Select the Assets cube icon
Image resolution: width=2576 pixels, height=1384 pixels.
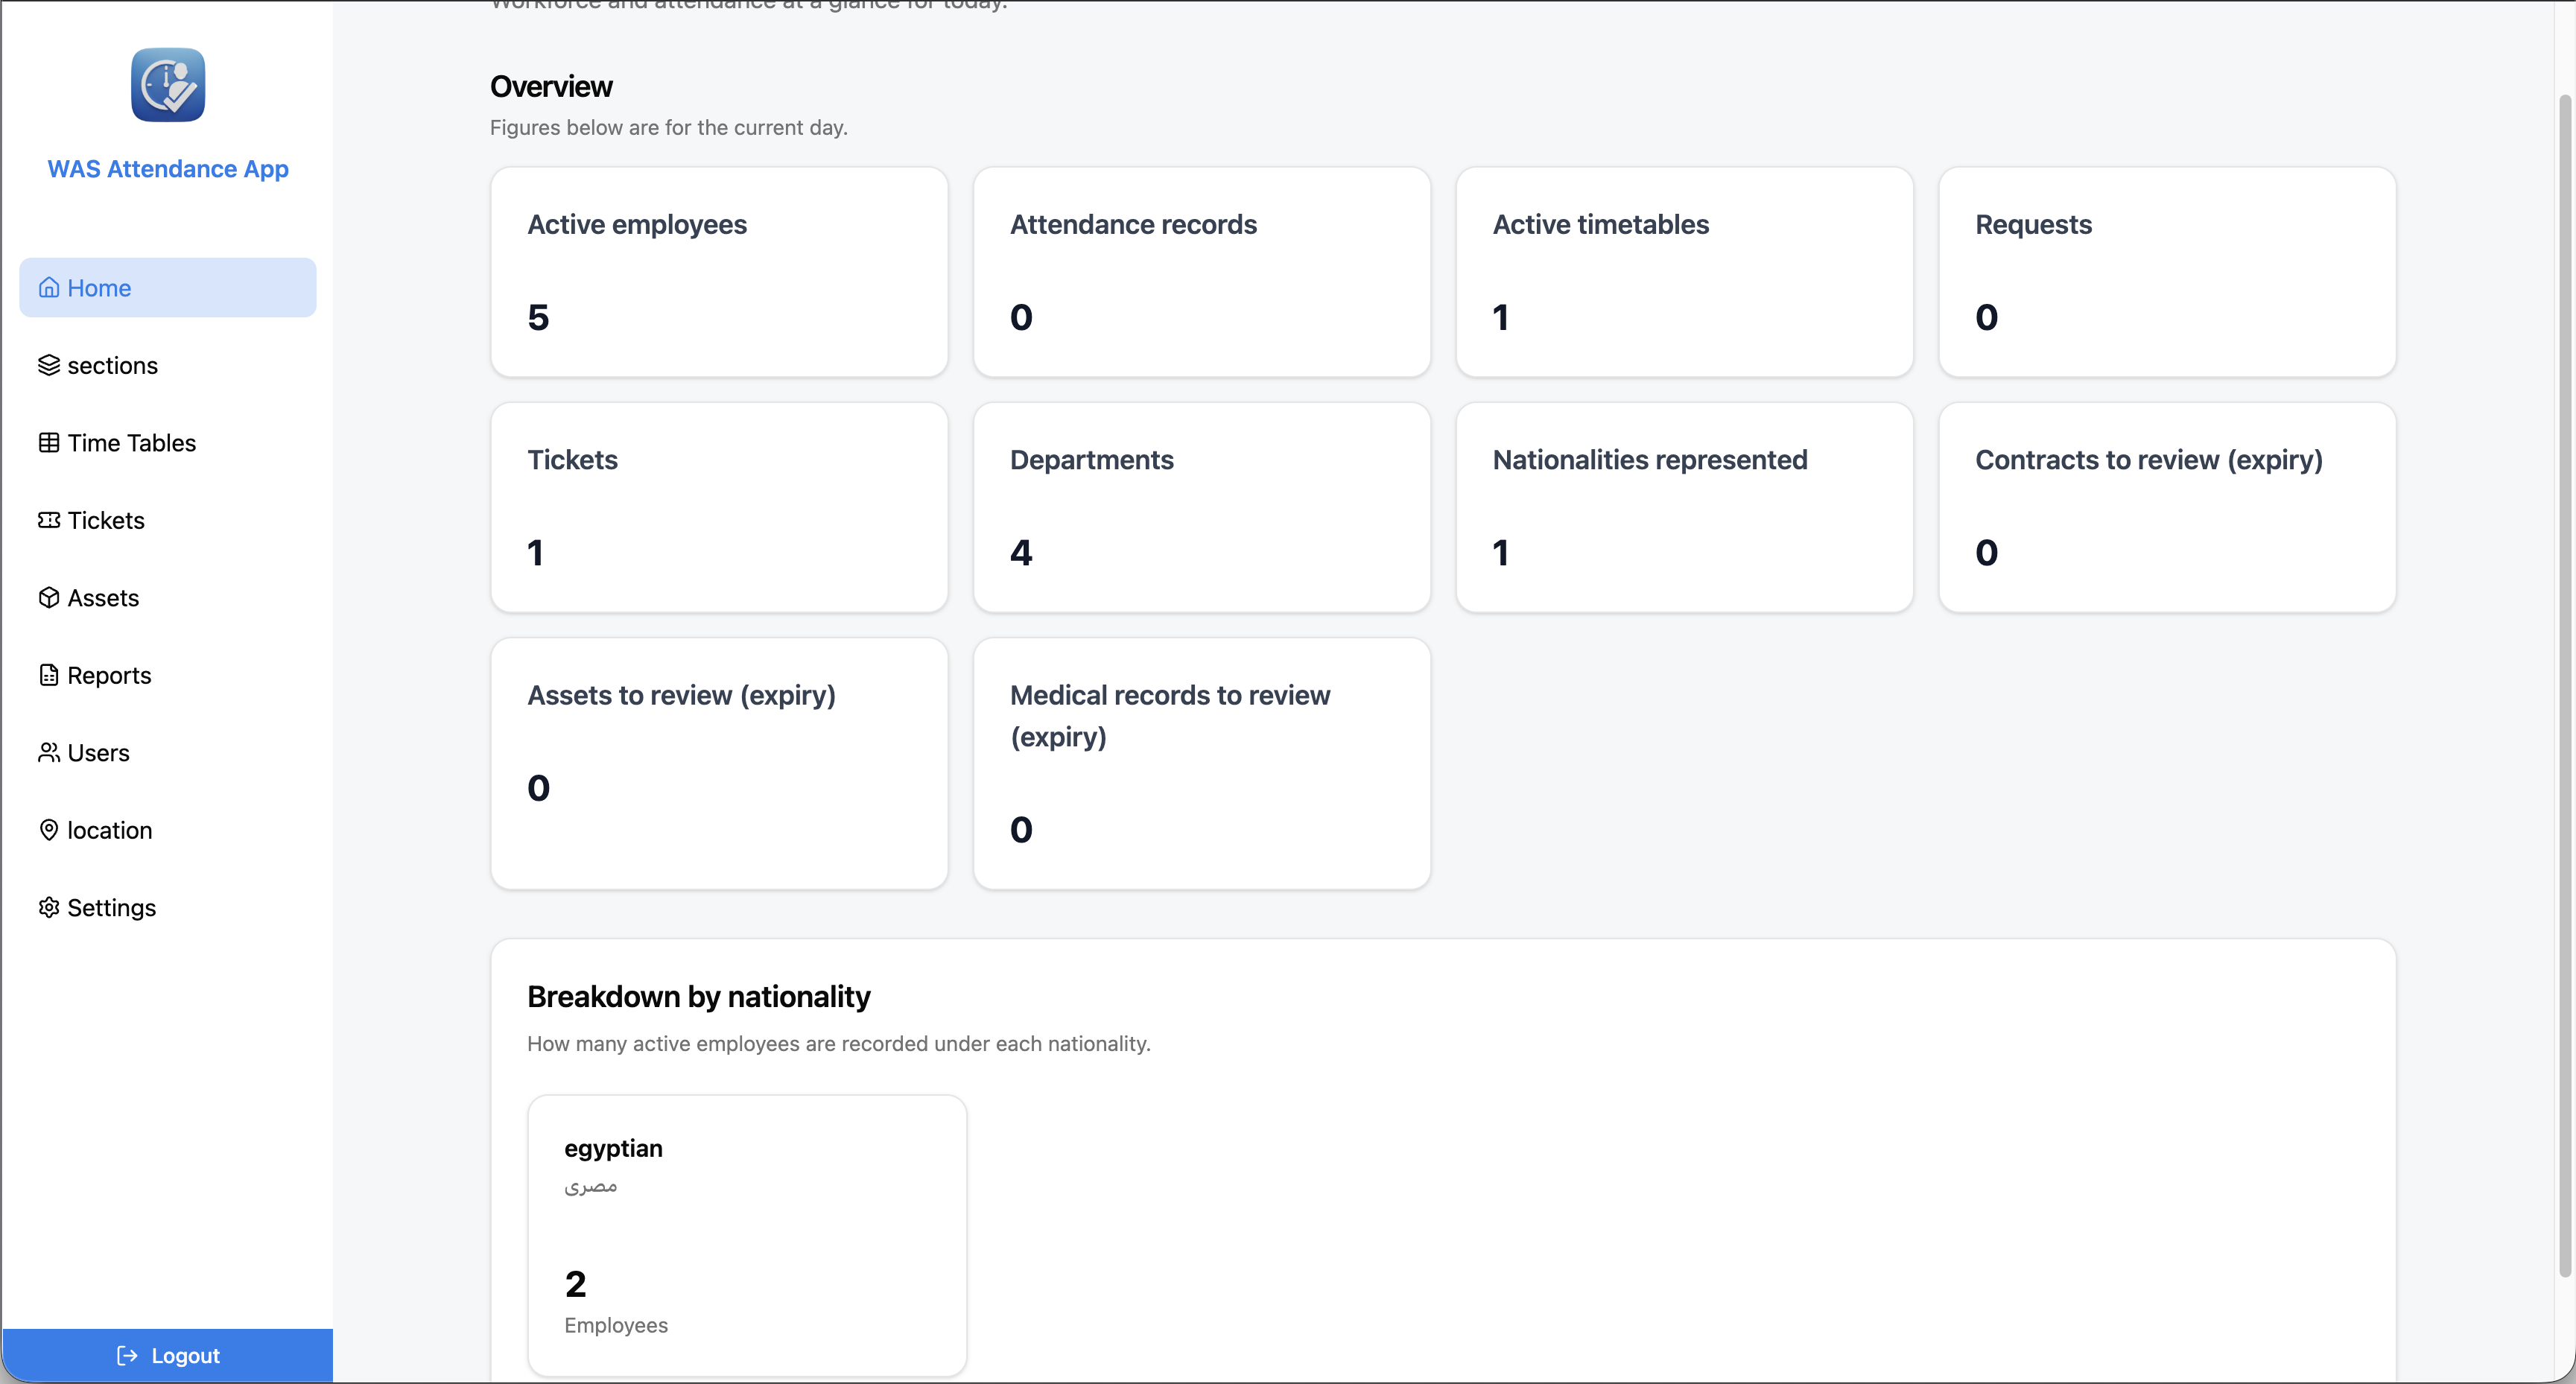pyautogui.click(x=49, y=597)
